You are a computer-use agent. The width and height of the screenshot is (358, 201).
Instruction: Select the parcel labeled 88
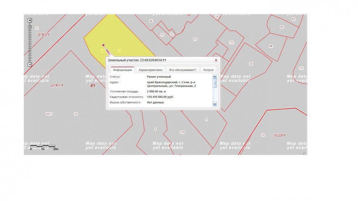point(271,46)
